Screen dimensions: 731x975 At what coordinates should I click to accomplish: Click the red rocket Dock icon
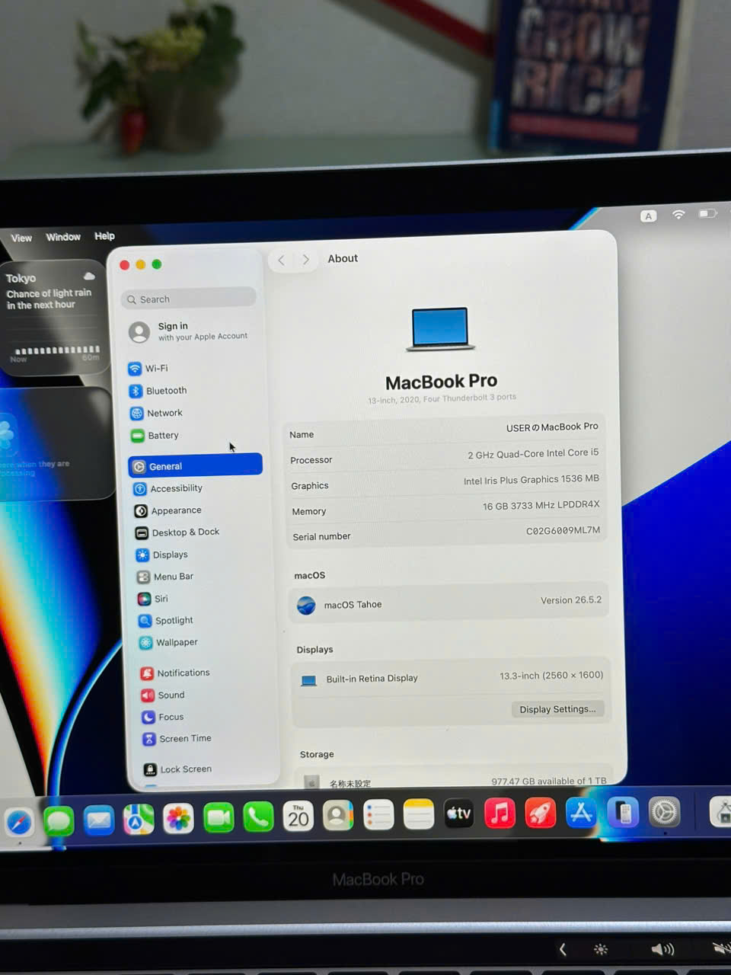pos(540,813)
